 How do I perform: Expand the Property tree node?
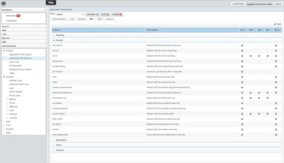coord(7,114)
